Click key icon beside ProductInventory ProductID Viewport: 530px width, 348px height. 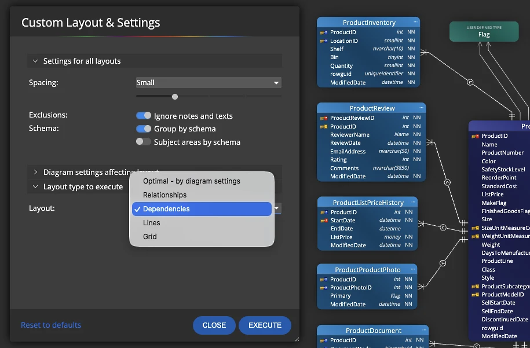[x=323, y=32]
